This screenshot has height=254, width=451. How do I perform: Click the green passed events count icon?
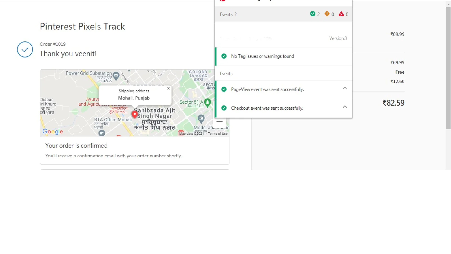pos(313,14)
